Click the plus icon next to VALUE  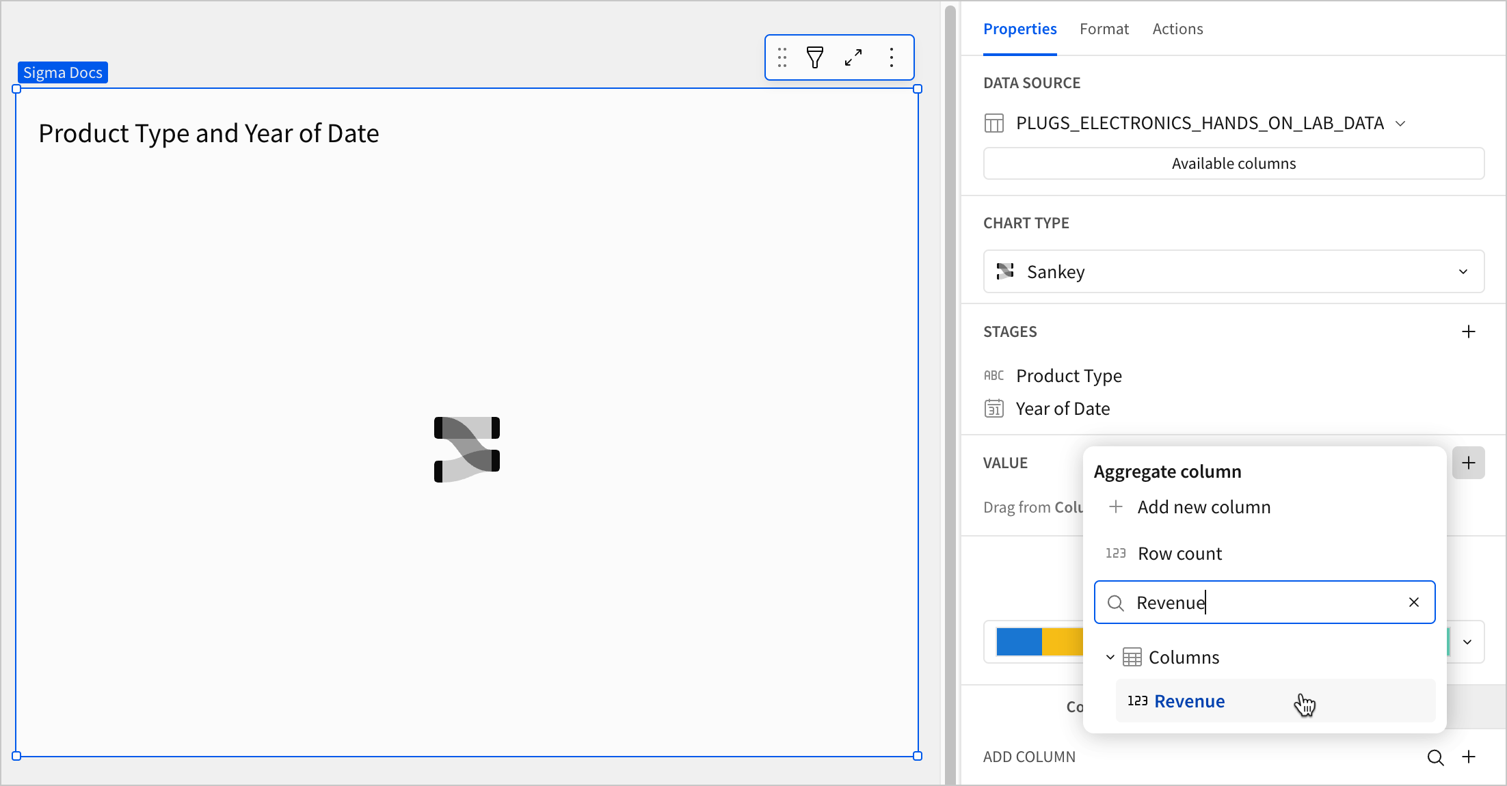pyautogui.click(x=1469, y=463)
